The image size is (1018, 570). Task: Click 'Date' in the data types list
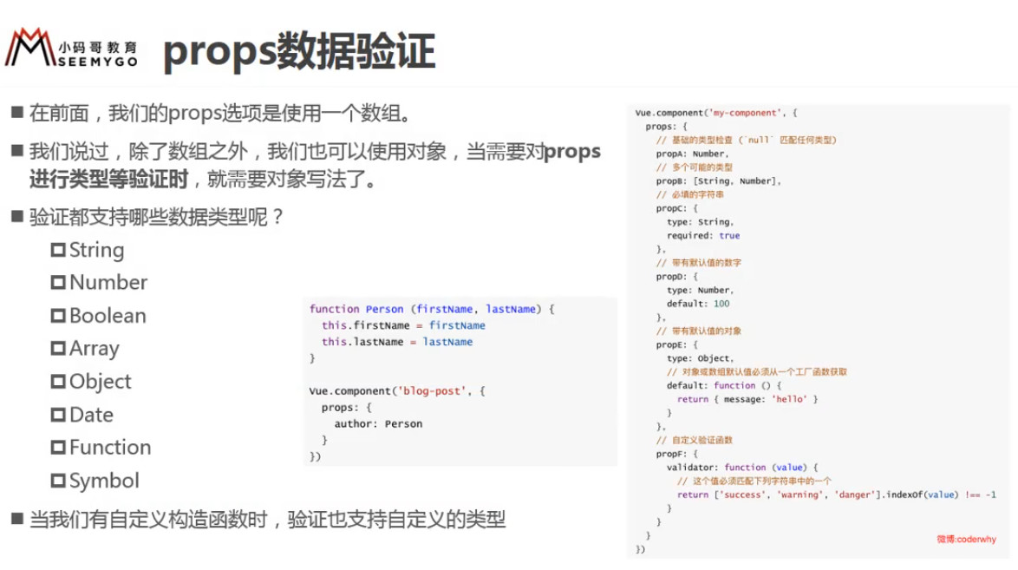click(x=91, y=415)
